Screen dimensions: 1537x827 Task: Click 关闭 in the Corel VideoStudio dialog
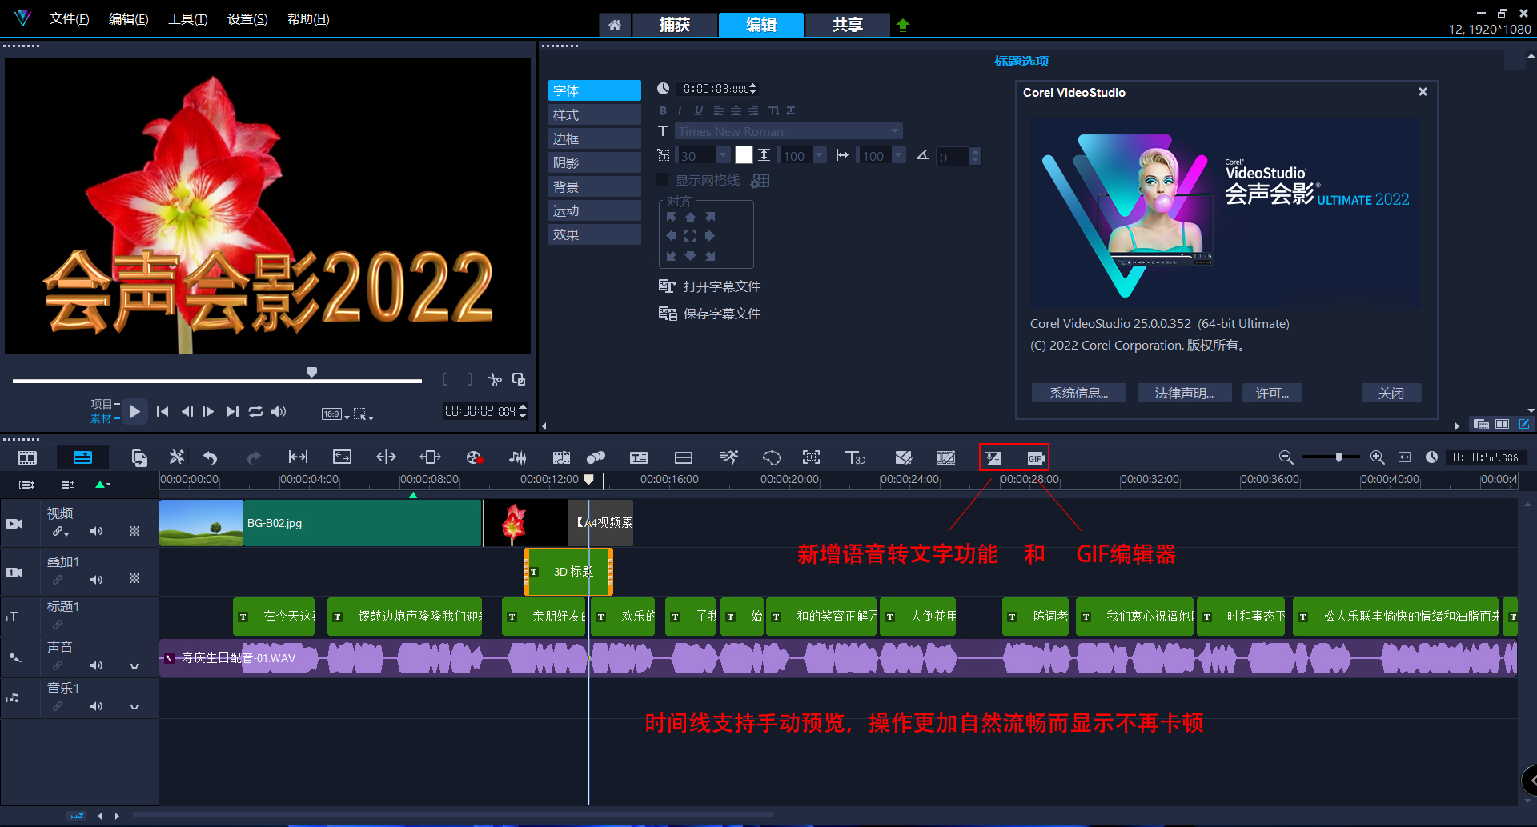point(1391,393)
